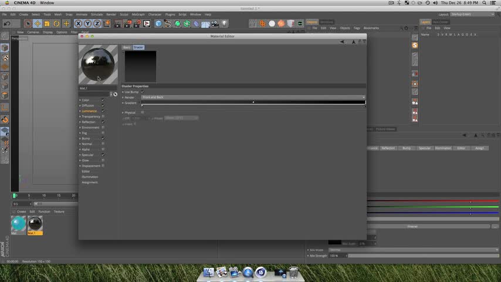Screen dimensions: 501x282
Task: Select the Illumination entry in channel list
Action: click(90, 177)
